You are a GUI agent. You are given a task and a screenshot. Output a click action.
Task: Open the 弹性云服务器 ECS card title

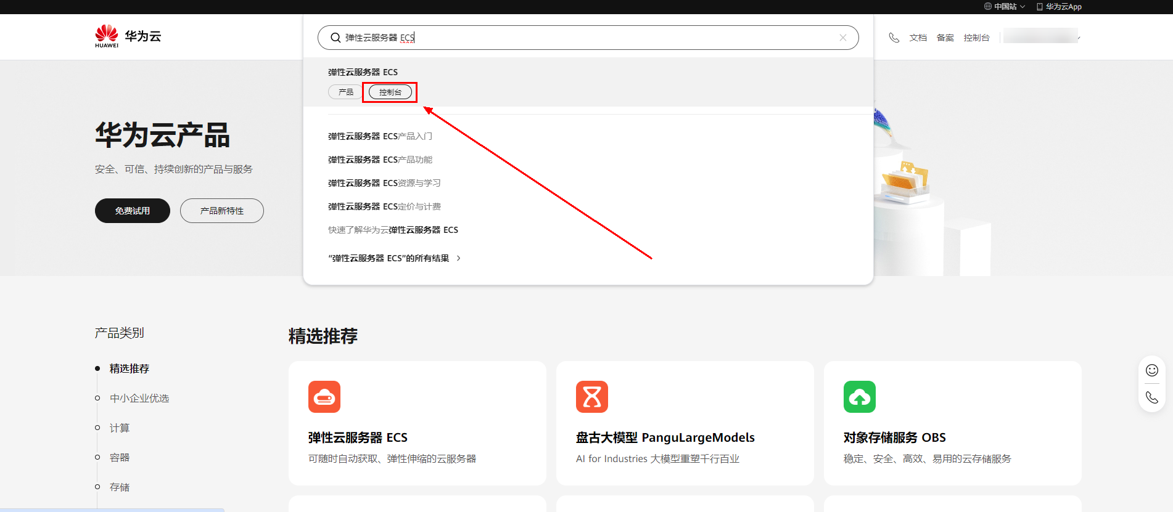coord(358,437)
